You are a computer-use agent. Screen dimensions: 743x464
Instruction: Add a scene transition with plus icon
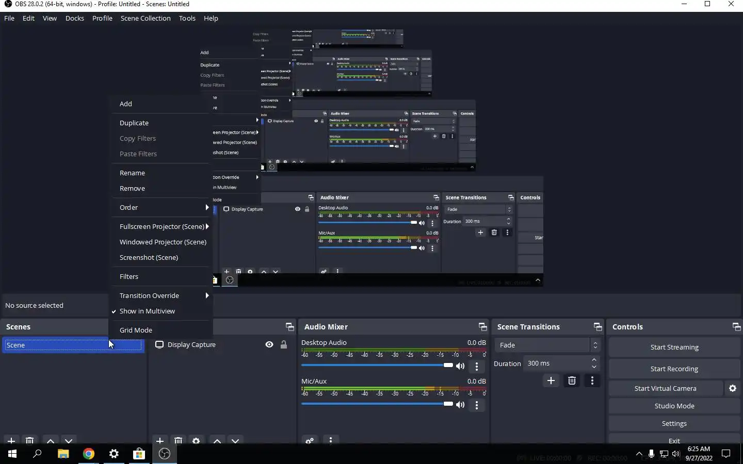click(x=551, y=380)
